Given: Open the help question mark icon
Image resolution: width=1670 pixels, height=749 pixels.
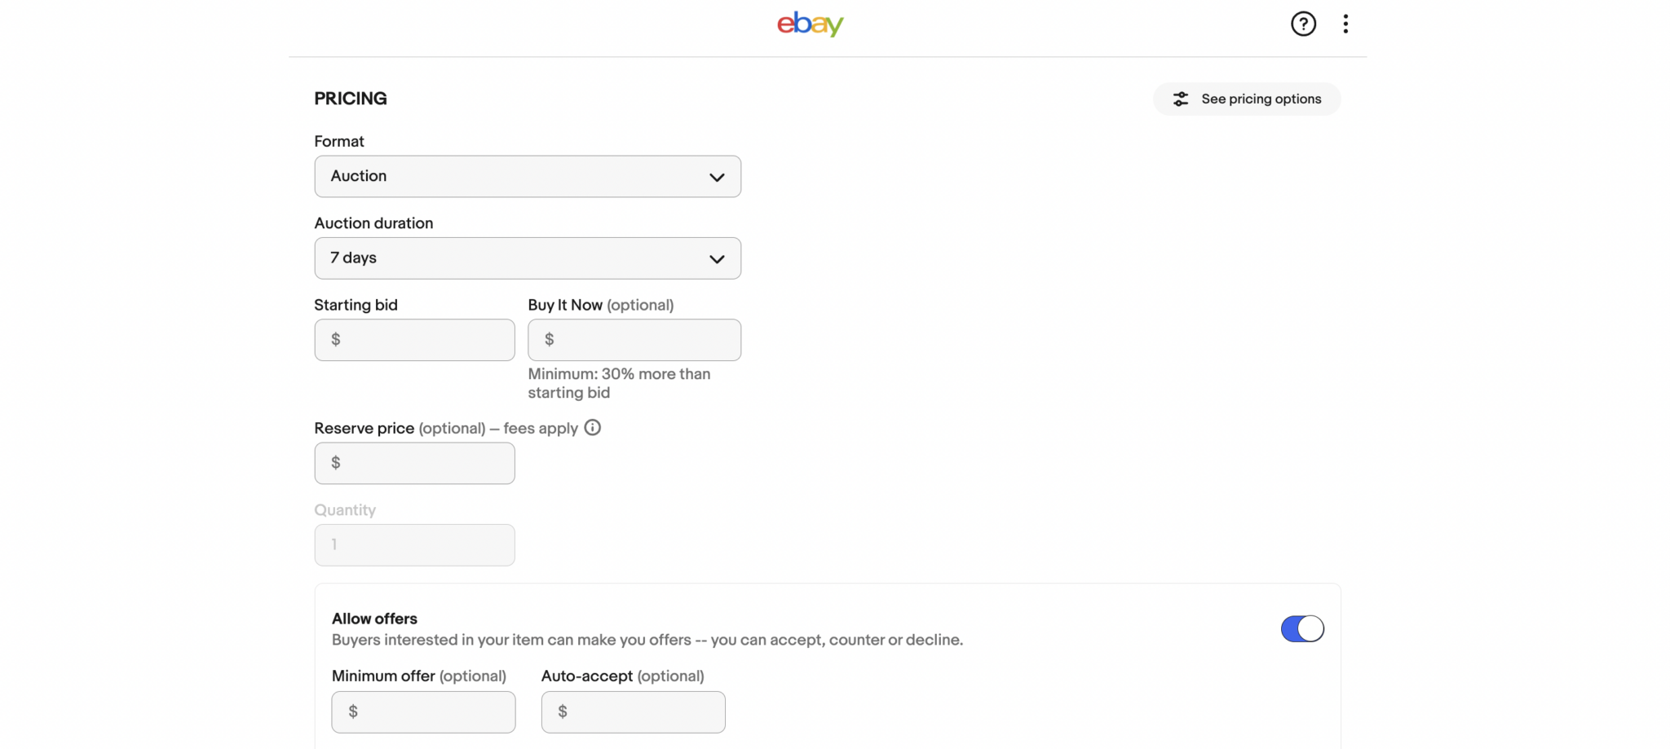Looking at the screenshot, I should (1303, 24).
